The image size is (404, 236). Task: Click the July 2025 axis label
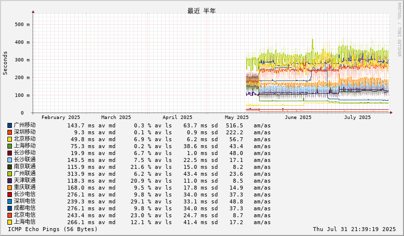pyautogui.click(x=358, y=118)
